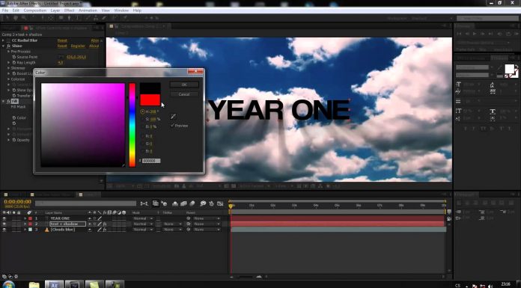Click the Ray Length stopwatch in Shine
Viewport: 521px width, 288px height.
(x=14, y=62)
